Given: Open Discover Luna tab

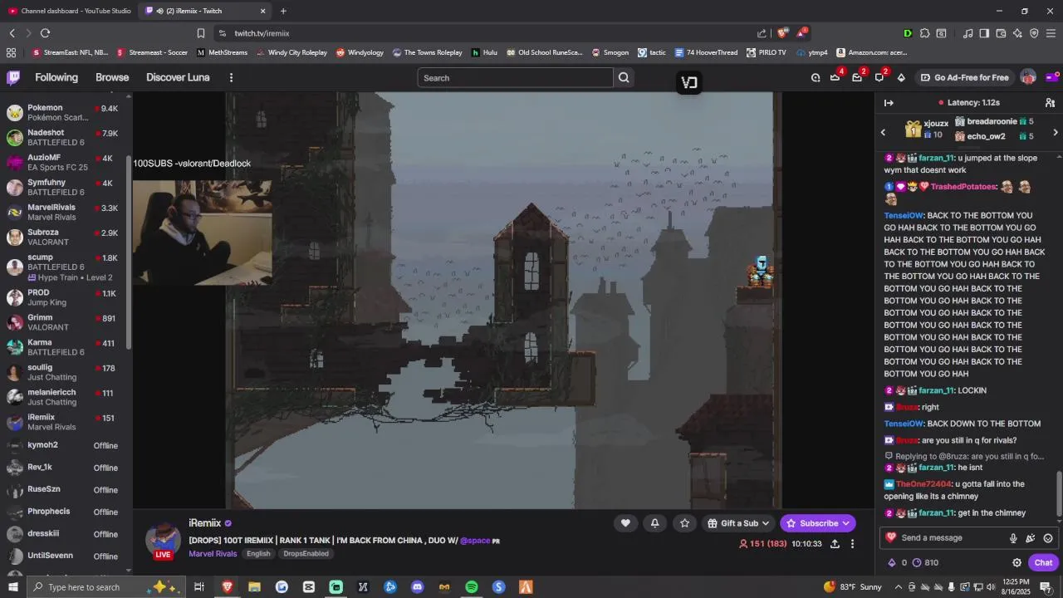Looking at the screenshot, I should pyautogui.click(x=178, y=77).
